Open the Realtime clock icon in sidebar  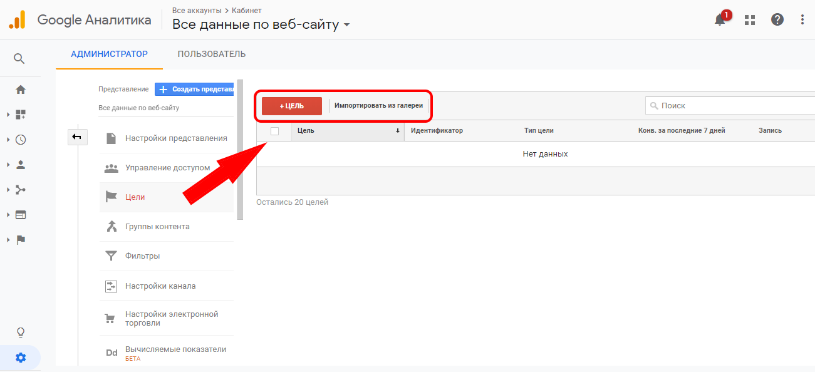pyautogui.click(x=21, y=140)
